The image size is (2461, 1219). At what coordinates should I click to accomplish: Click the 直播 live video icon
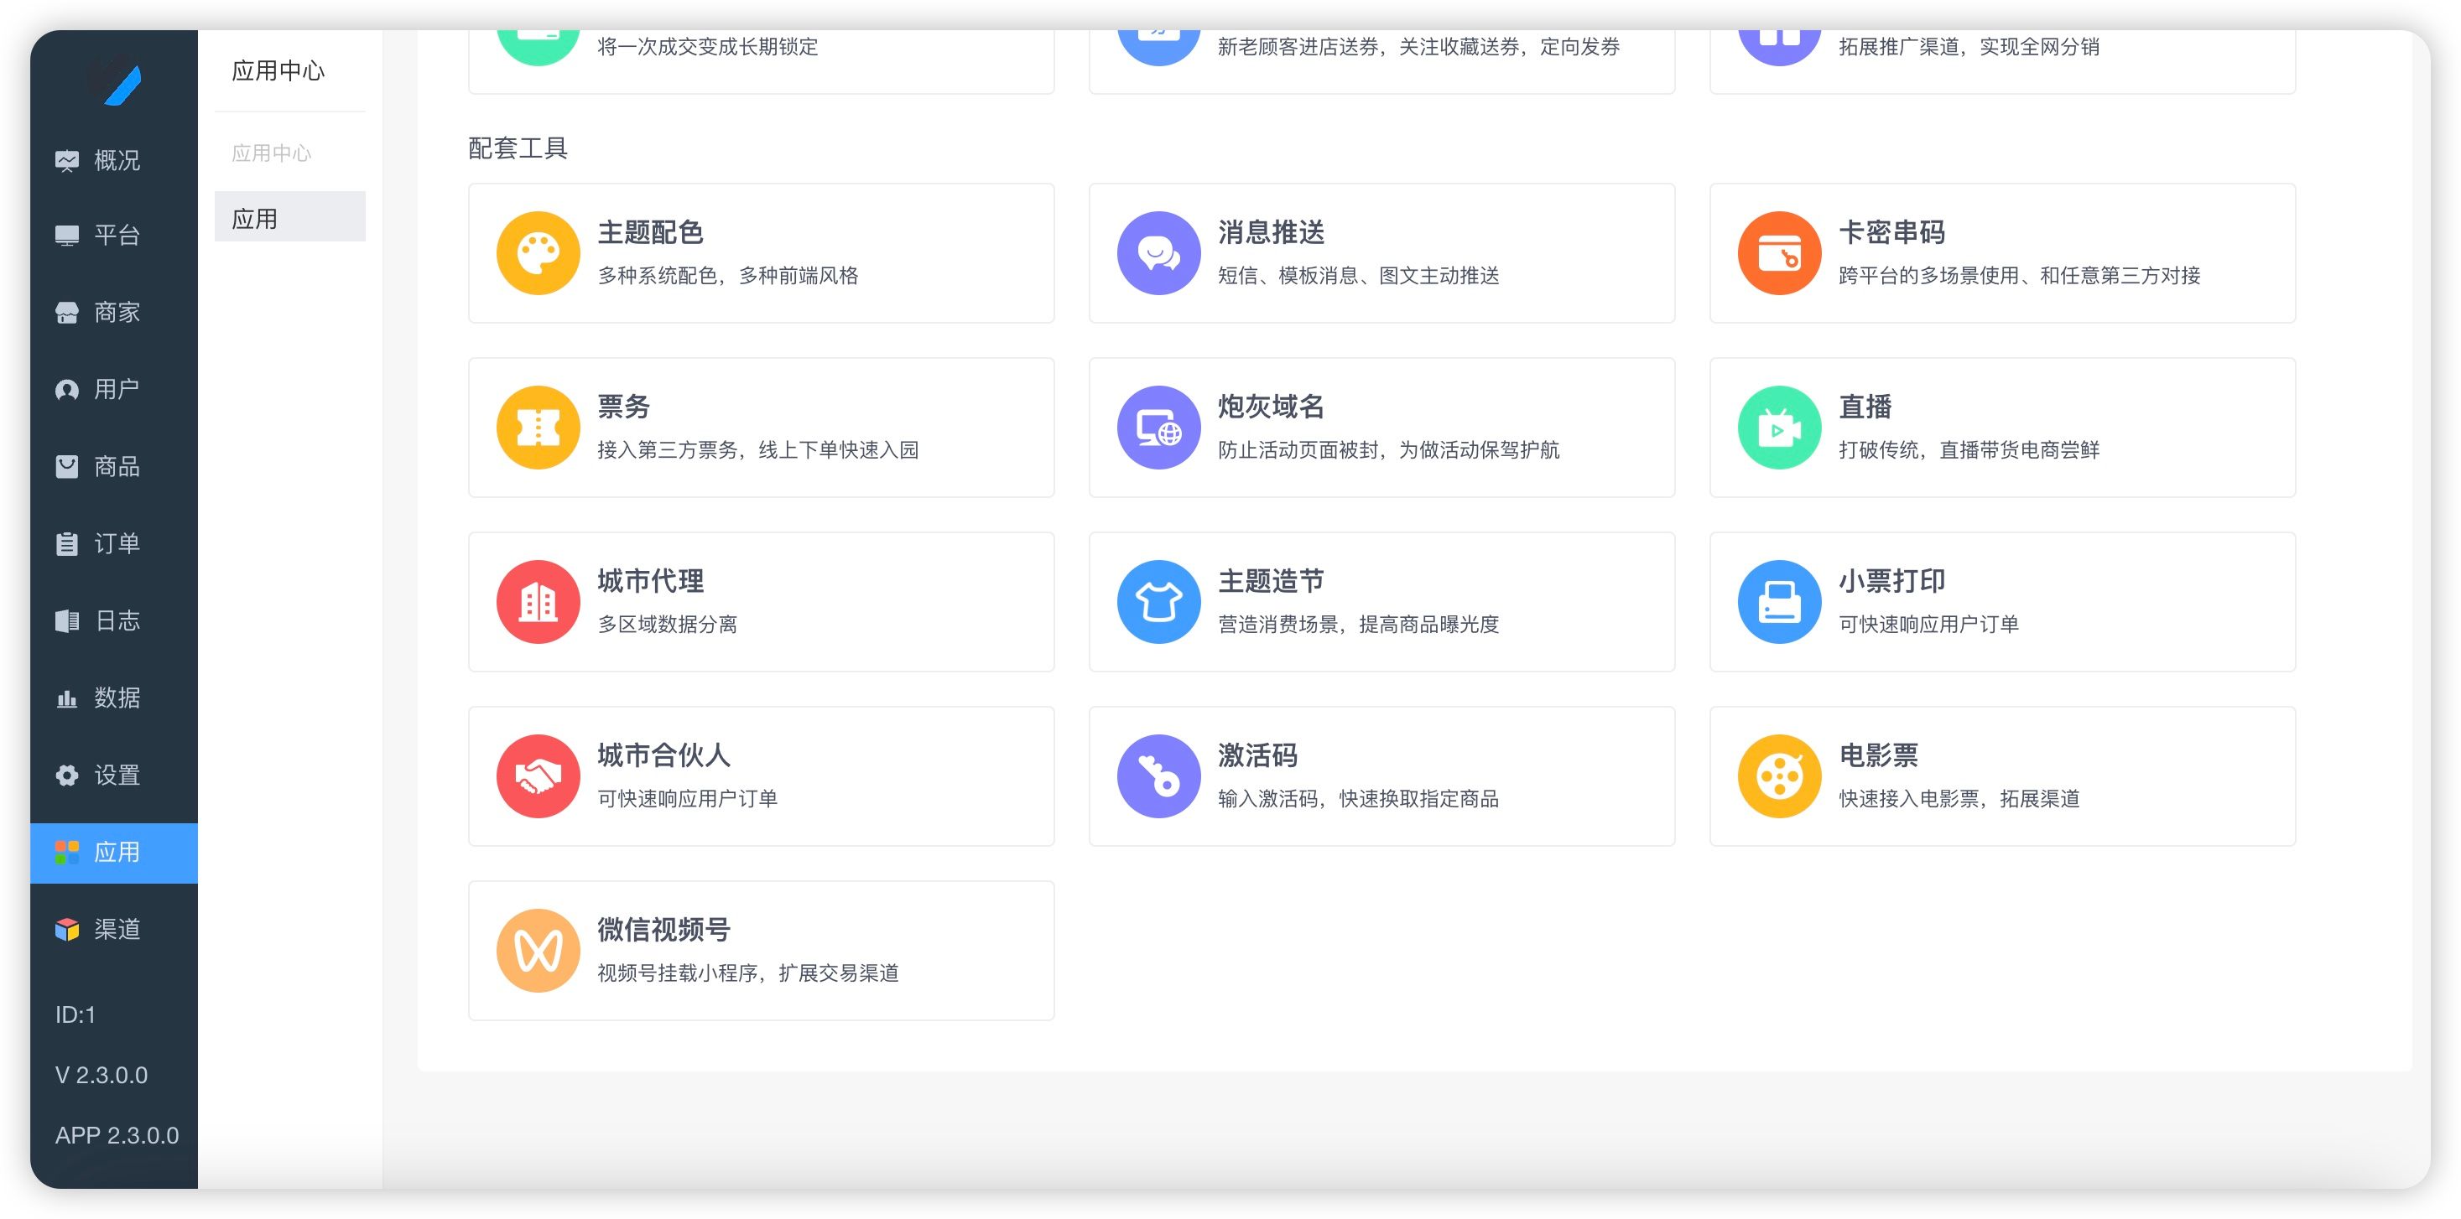click(x=1779, y=428)
